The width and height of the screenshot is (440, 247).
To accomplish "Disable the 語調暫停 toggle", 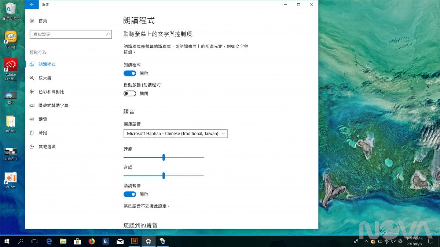I will (130, 194).
